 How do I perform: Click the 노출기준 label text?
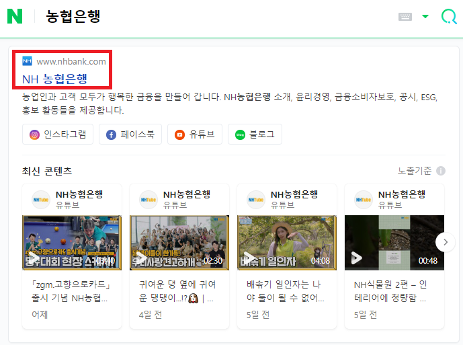pyautogui.click(x=415, y=171)
